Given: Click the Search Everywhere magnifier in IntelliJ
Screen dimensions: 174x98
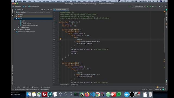Looking at the screenshot, I should point(166,7).
